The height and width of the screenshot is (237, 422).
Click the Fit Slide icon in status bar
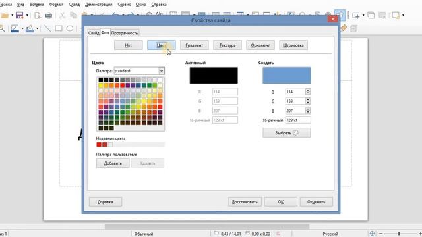[372, 234]
